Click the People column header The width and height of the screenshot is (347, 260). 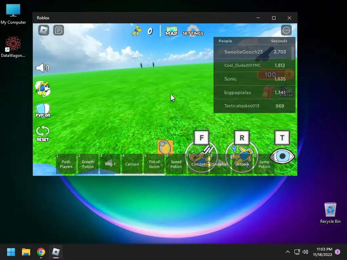coord(225,41)
